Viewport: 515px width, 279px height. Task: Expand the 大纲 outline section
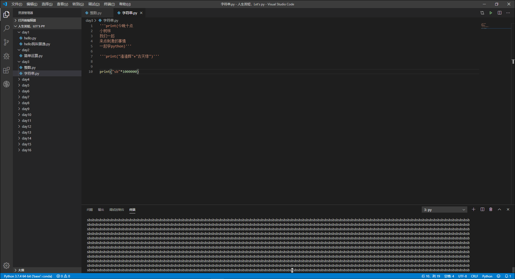tap(47, 270)
